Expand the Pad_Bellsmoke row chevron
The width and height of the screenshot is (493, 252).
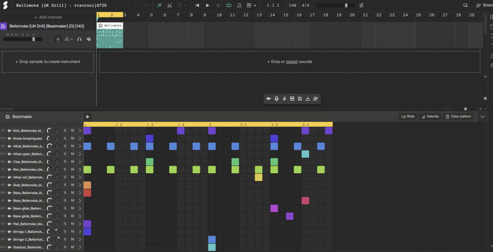tap(80, 224)
